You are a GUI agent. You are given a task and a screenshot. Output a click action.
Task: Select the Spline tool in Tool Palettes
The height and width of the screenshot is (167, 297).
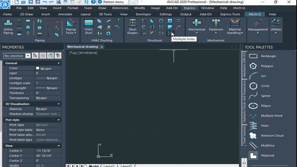[x=260, y=96]
